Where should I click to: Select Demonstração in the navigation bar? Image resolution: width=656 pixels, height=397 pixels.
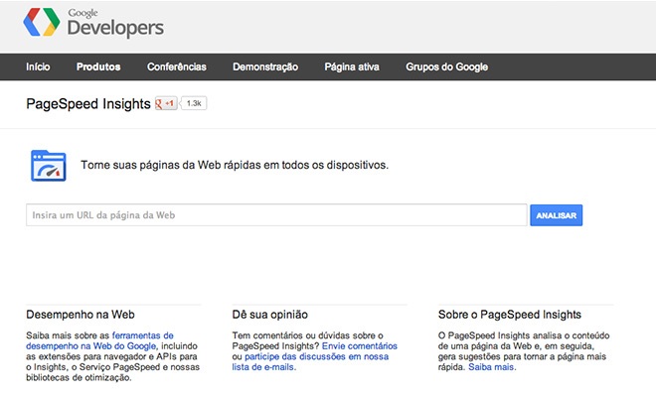(x=265, y=66)
